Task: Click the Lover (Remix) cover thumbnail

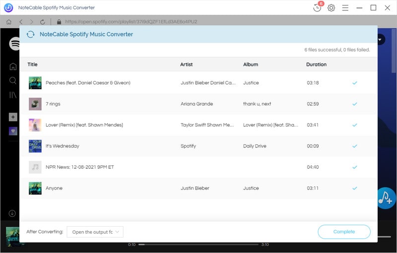Action: pyautogui.click(x=35, y=125)
